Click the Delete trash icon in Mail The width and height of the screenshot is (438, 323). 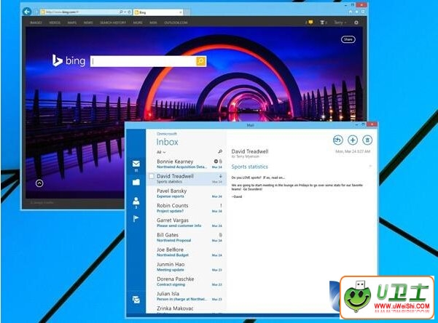point(367,140)
